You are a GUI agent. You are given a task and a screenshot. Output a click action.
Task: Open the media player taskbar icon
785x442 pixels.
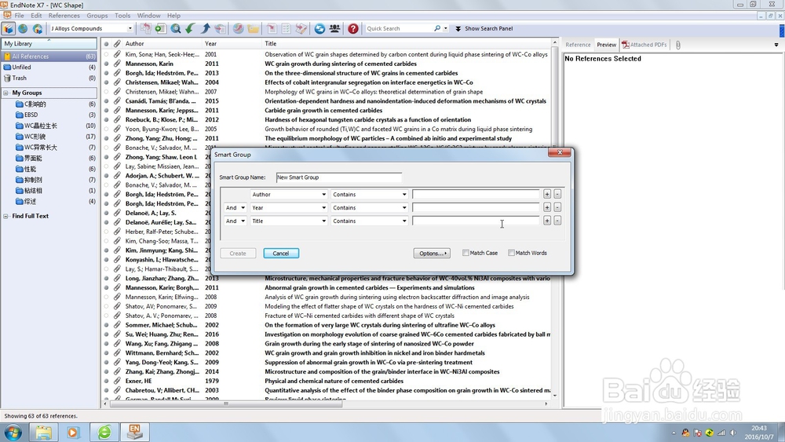point(73,432)
